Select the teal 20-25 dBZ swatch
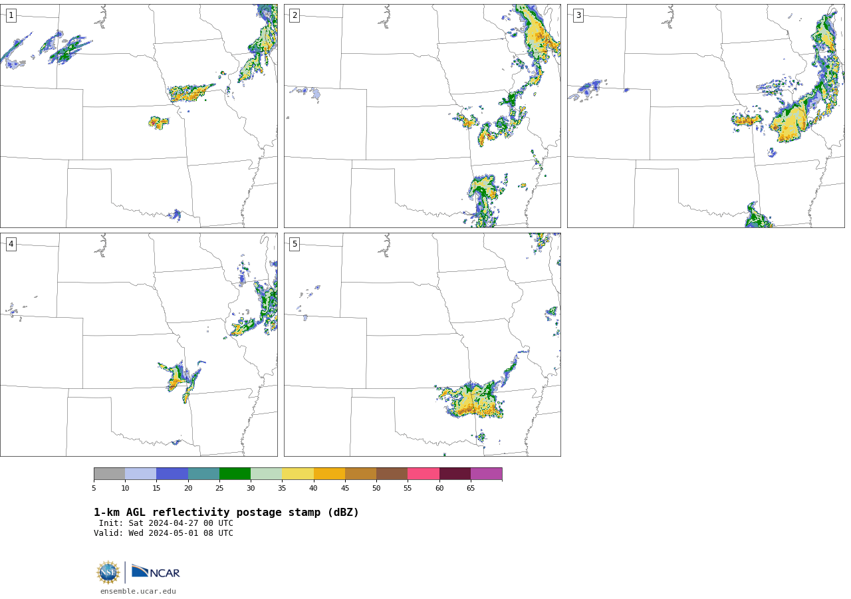Image resolution: width=851 pixels, height=599 pixels. point(203,474)
